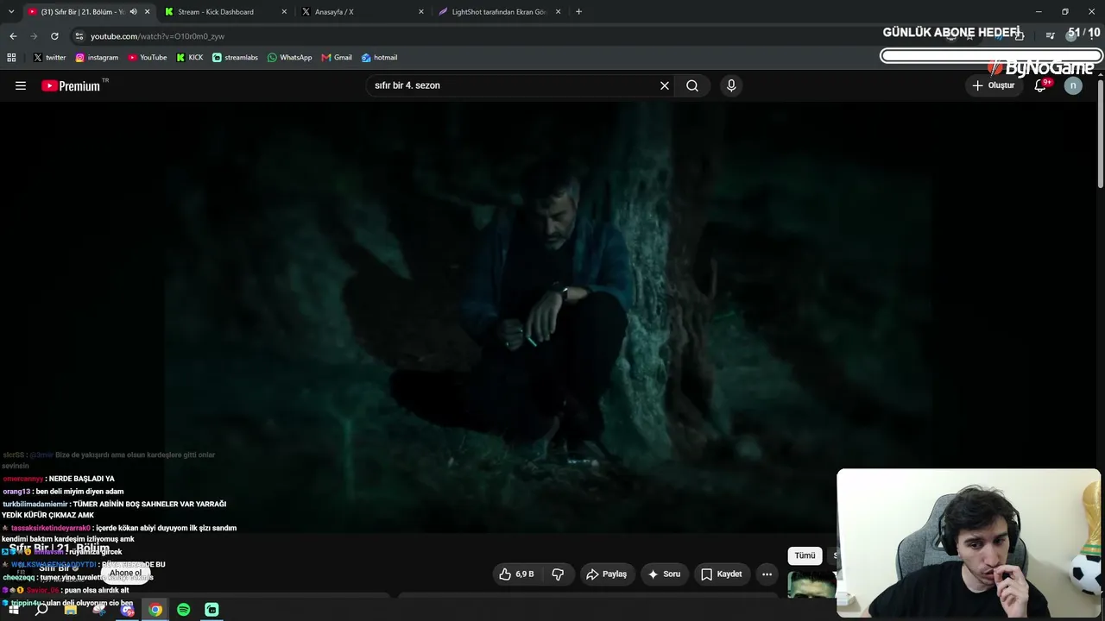1105x621 pixels.
Task: Close the LightShot tab
Action: 559,12
